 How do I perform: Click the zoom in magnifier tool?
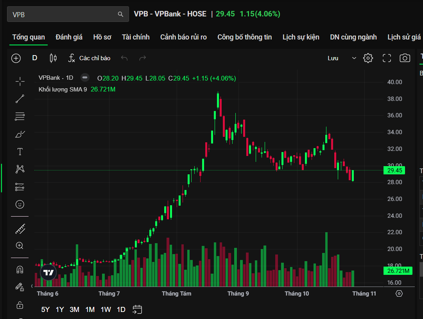tap(20, 246)
